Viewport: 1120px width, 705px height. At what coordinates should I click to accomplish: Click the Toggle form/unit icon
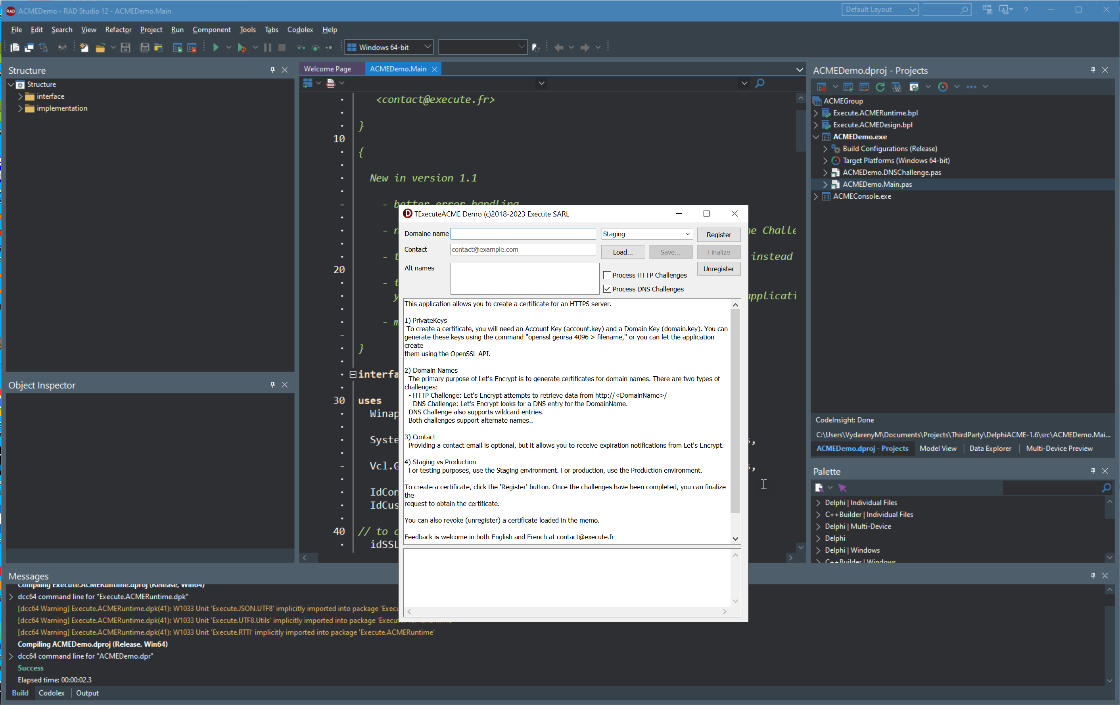43,48
